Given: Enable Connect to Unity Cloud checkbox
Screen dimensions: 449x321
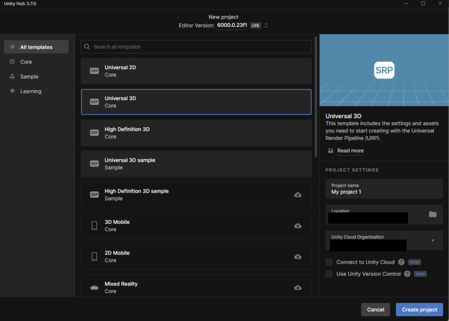Looking at the screenshot, I should click(x=329, y=262).
